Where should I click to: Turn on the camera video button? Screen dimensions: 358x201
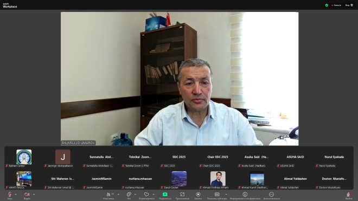(27, 194)
